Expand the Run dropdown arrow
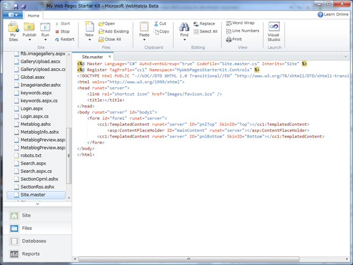 45,40
